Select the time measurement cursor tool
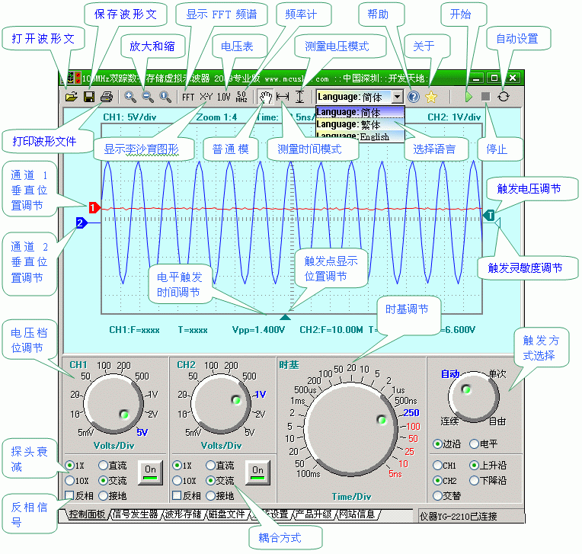The image size is (582, 554). (x=283, y=97)
